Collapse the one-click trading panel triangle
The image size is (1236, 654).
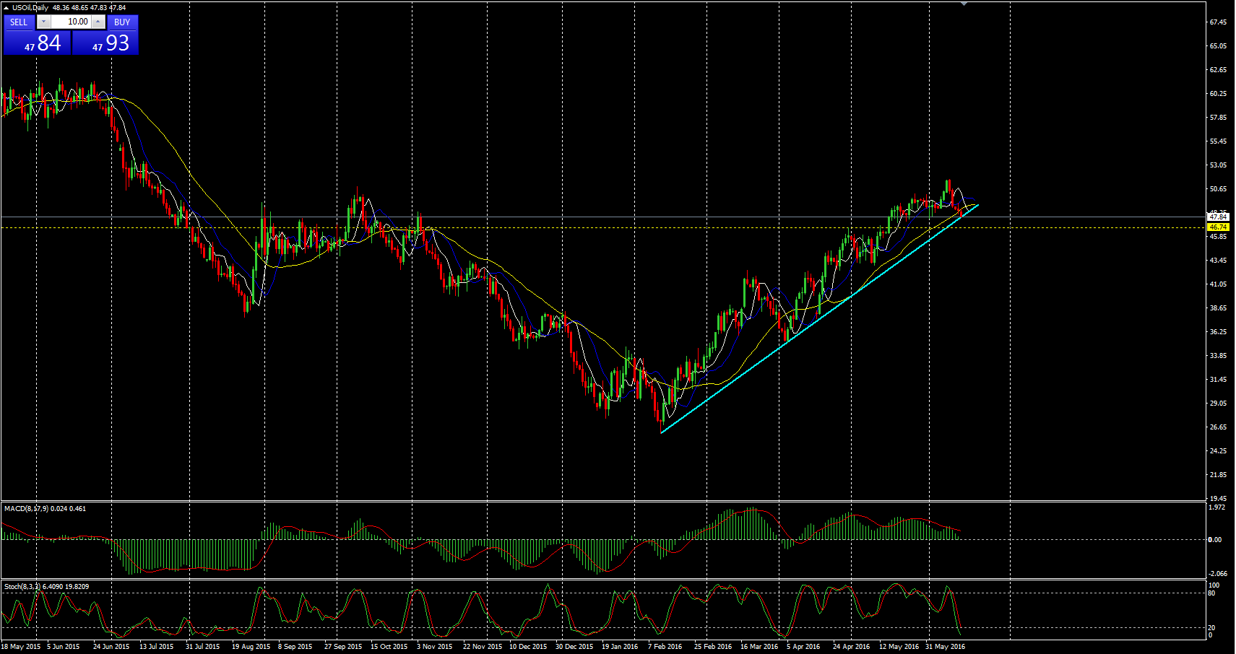click(x=7, y=7)
